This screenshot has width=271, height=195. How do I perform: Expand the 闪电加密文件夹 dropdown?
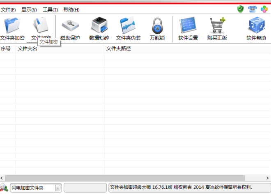(x=58, y=188)
